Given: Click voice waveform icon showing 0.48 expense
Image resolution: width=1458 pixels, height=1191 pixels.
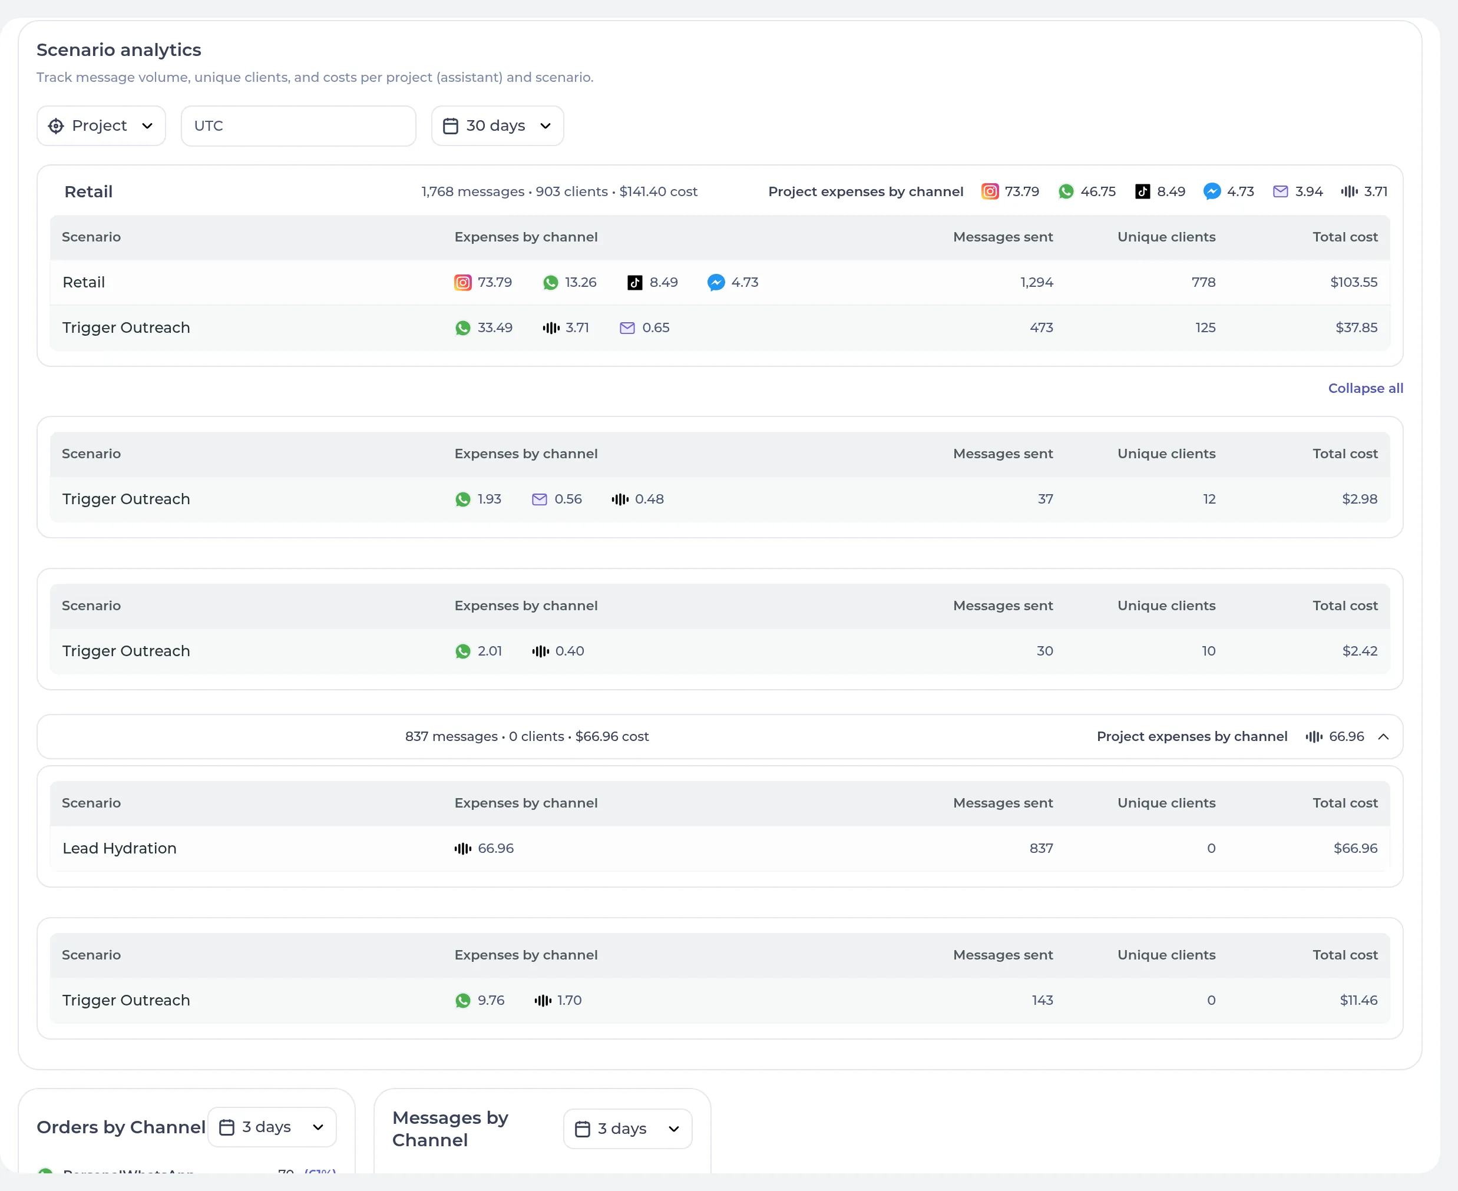Looking at the screenshot, I should 620,499.
